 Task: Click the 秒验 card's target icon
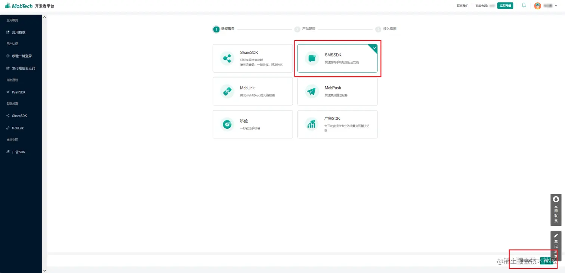[227, 124]
